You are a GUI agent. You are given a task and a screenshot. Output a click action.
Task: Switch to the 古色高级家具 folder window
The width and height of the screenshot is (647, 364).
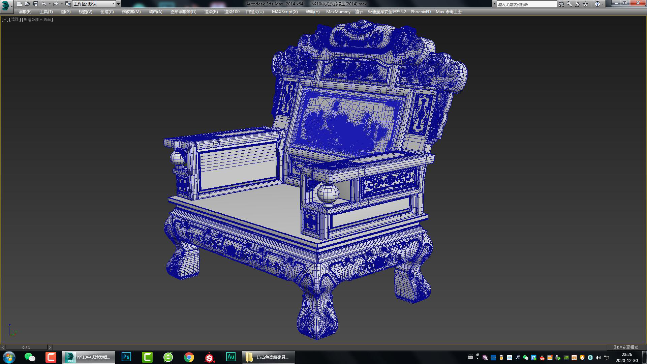tap(269, 357)
